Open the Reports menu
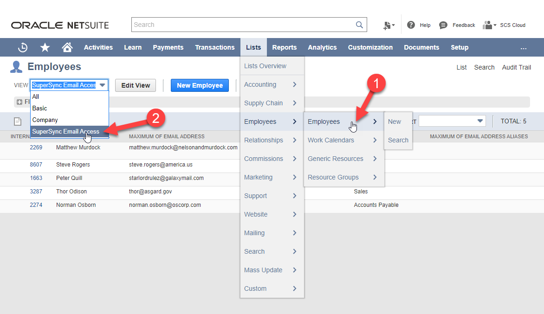This screenshot has width=544, height=314. point(285,47)
